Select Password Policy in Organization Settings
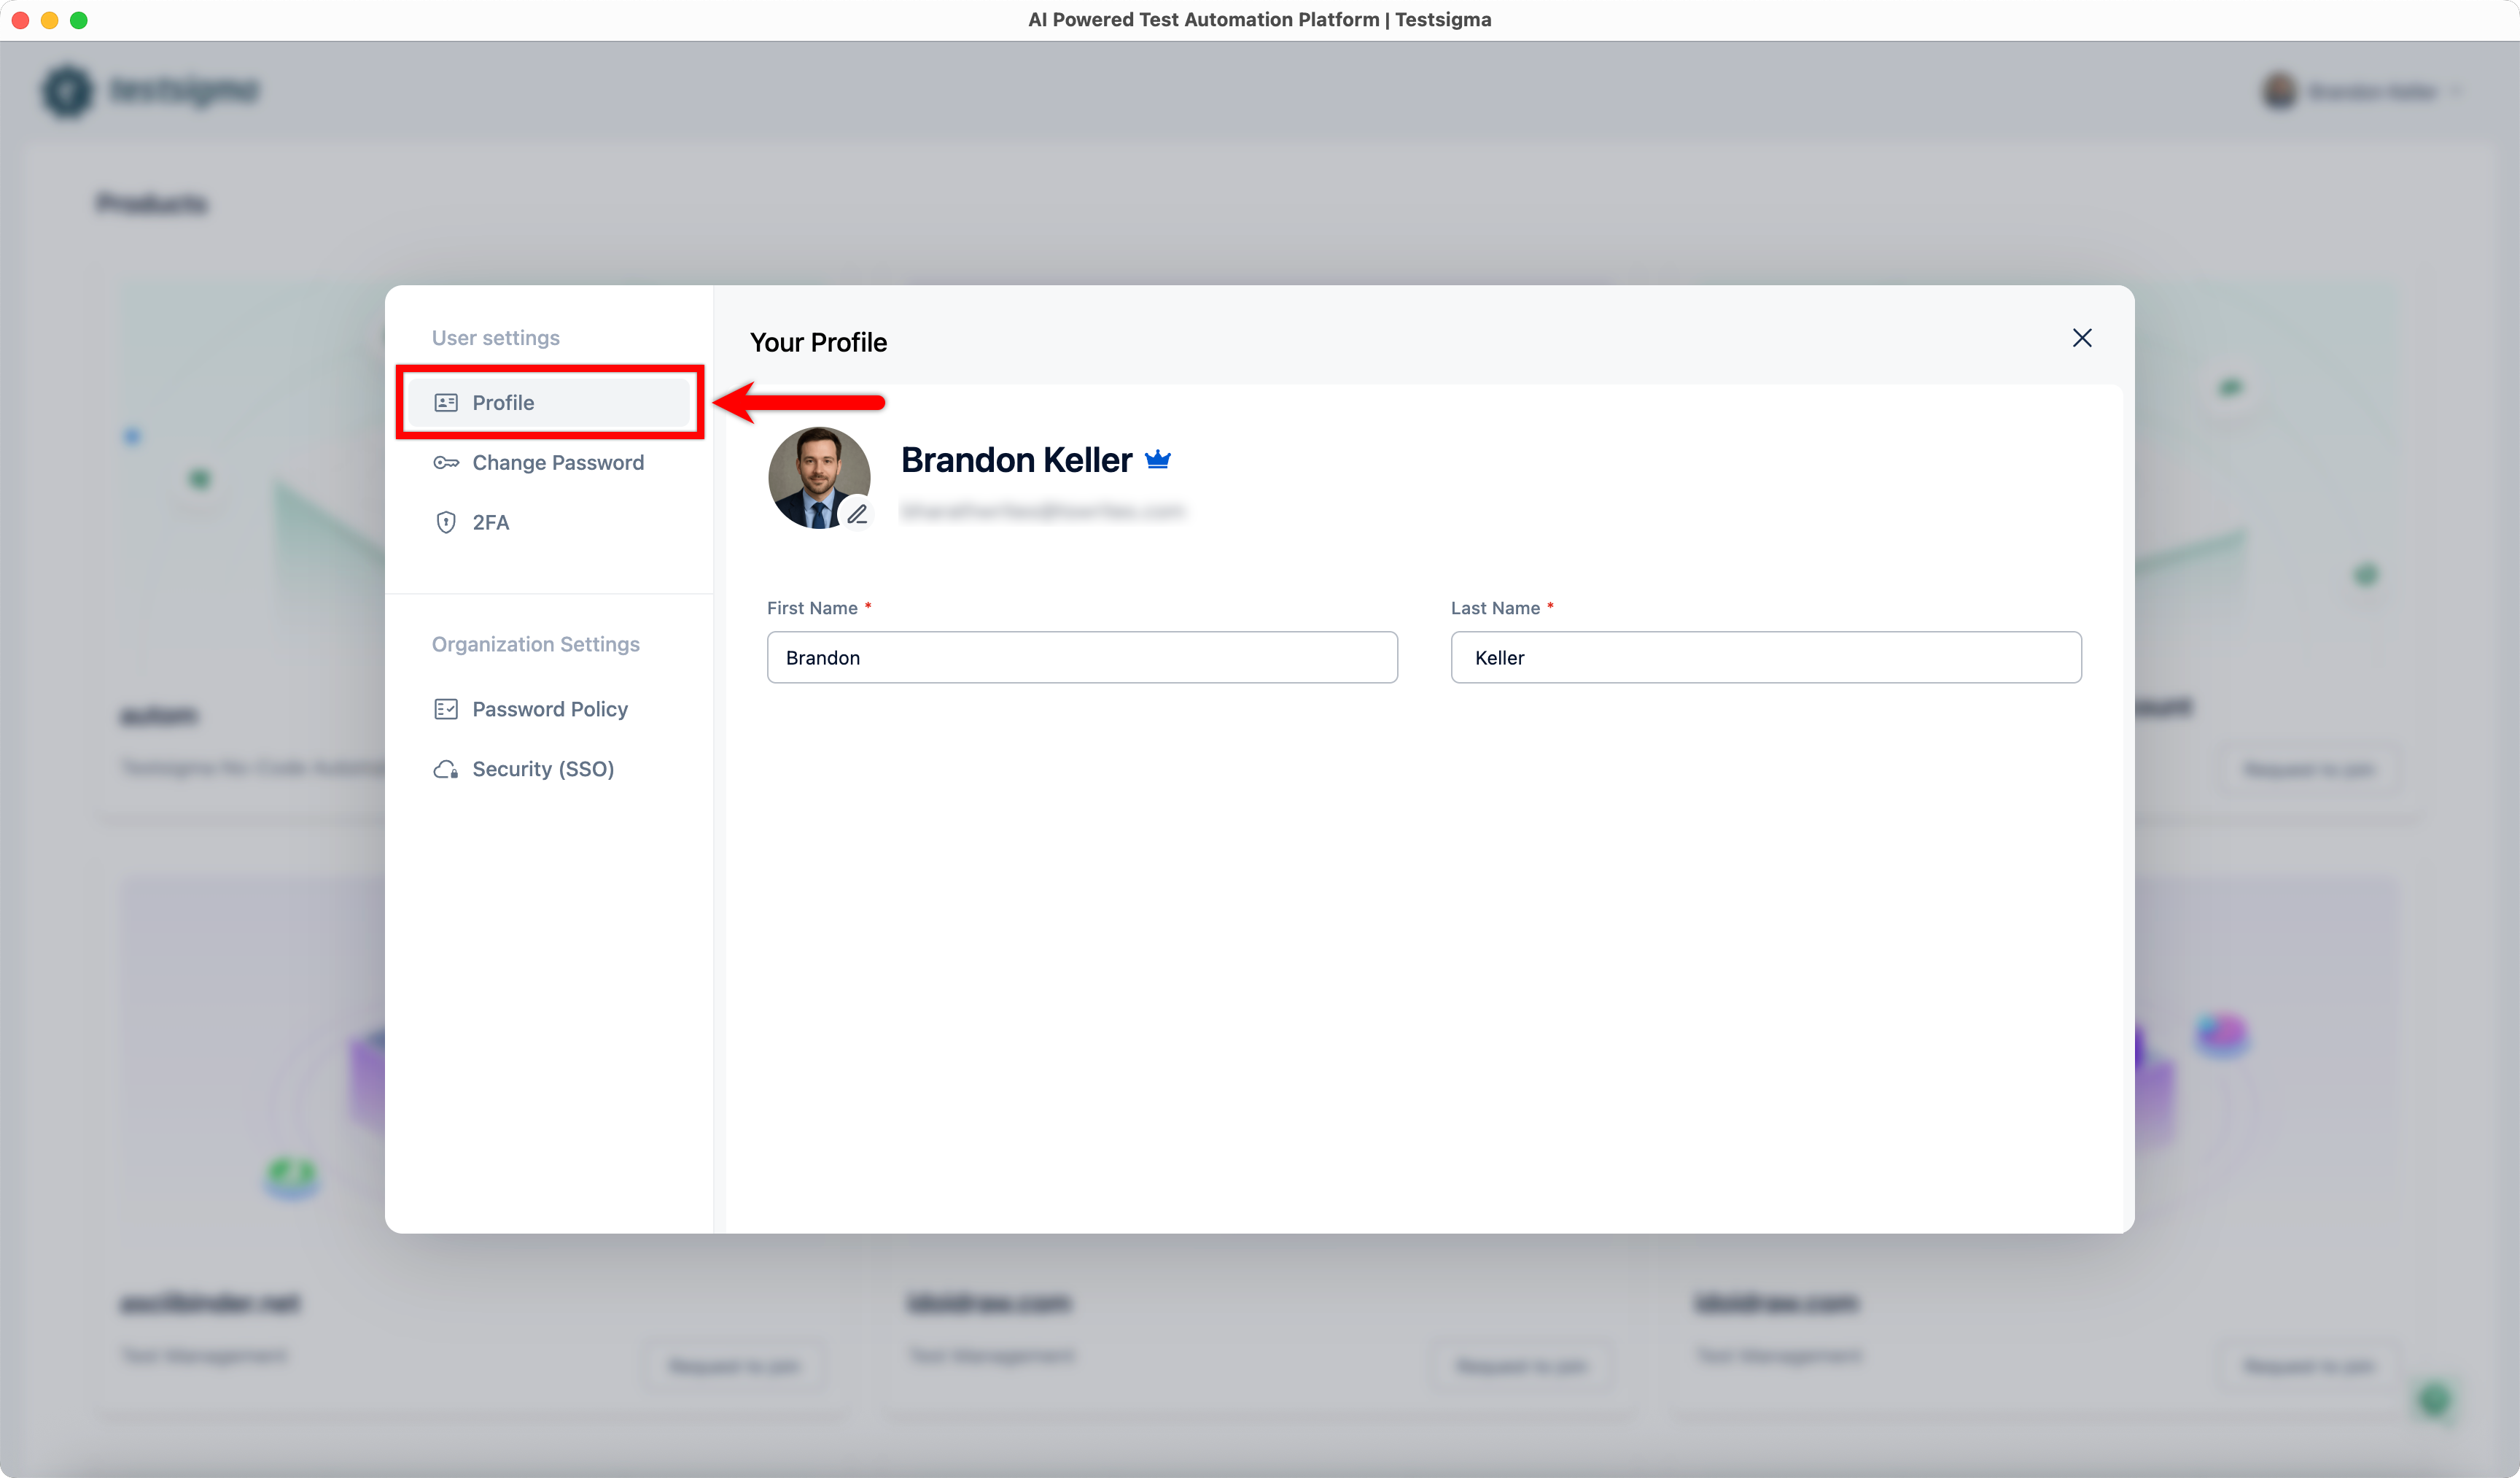2520x1478 pixels. [x=550, y=708]
